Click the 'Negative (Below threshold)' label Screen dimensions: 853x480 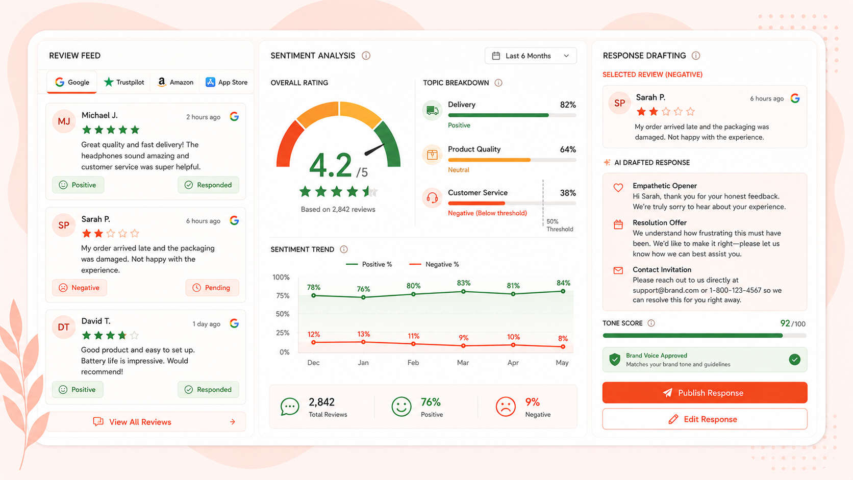click(x=487, y=213)
